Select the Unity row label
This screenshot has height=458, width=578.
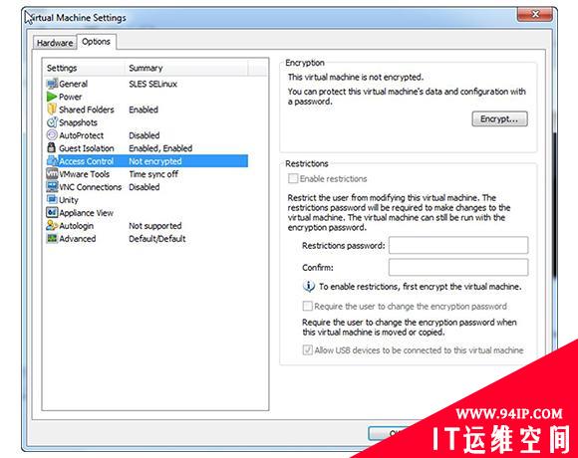(x=69, y=200)
